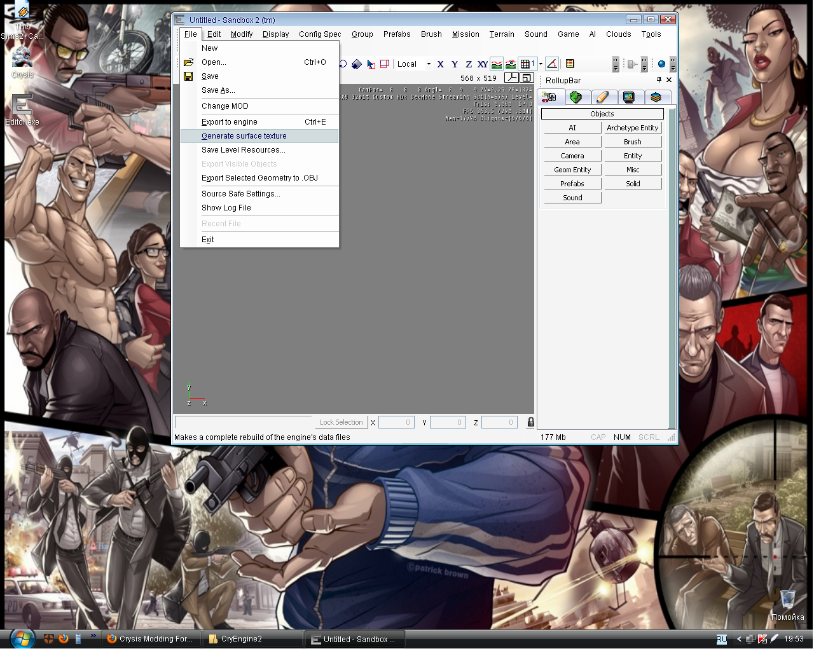Click the angle snap ruler icon
The image size is (814, 651).
[552, 64]
